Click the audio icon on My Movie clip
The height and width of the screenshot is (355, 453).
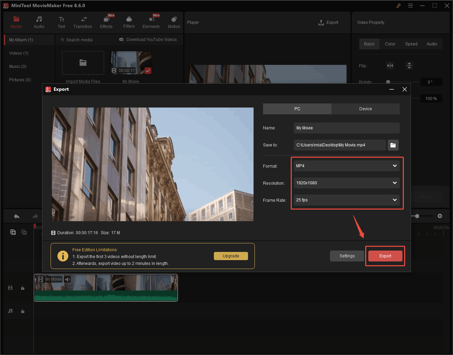click(x=68, y=279)
